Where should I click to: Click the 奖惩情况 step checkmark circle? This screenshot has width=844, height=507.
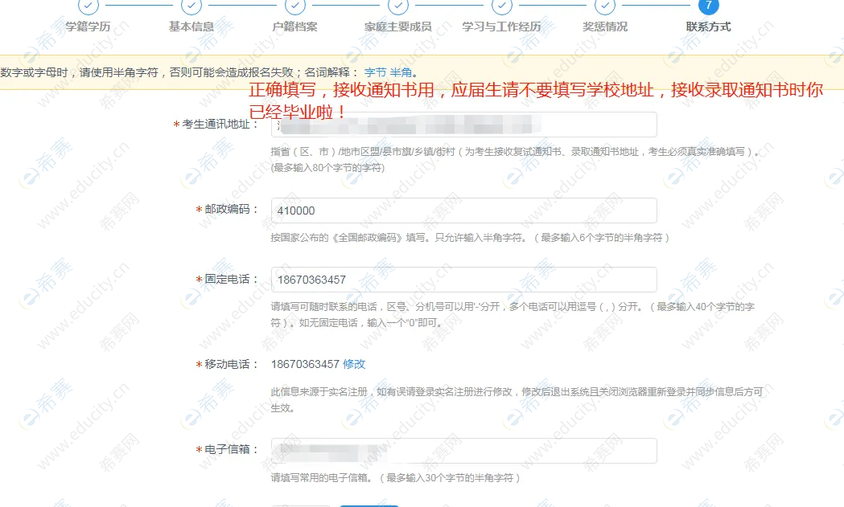click(x=605, y=6)
